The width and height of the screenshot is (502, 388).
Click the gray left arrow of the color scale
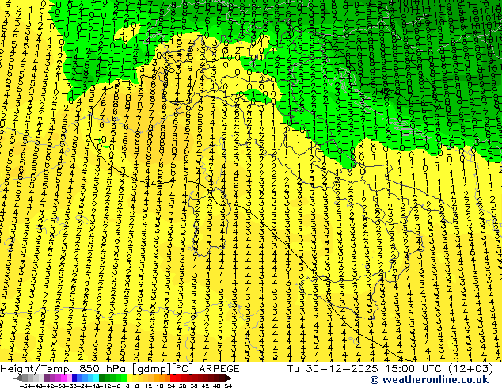coord(18,378)
